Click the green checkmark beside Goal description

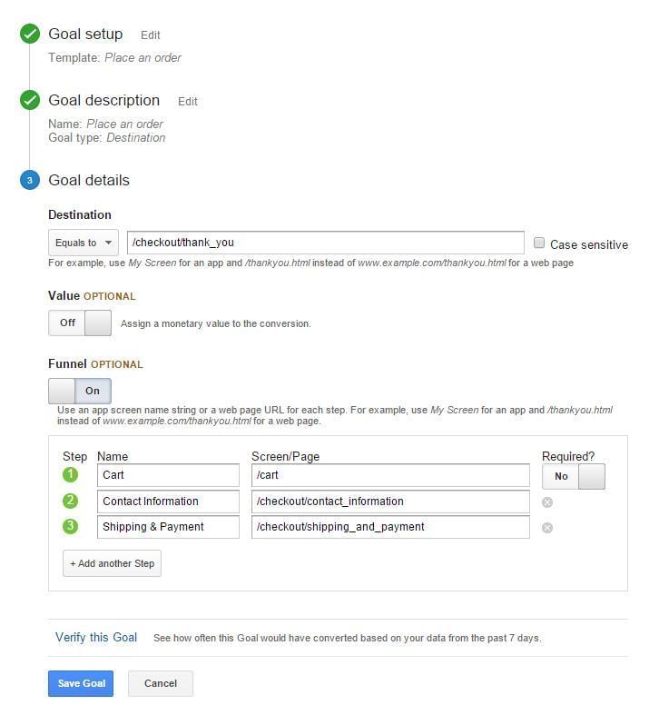[x=30, y=101]
